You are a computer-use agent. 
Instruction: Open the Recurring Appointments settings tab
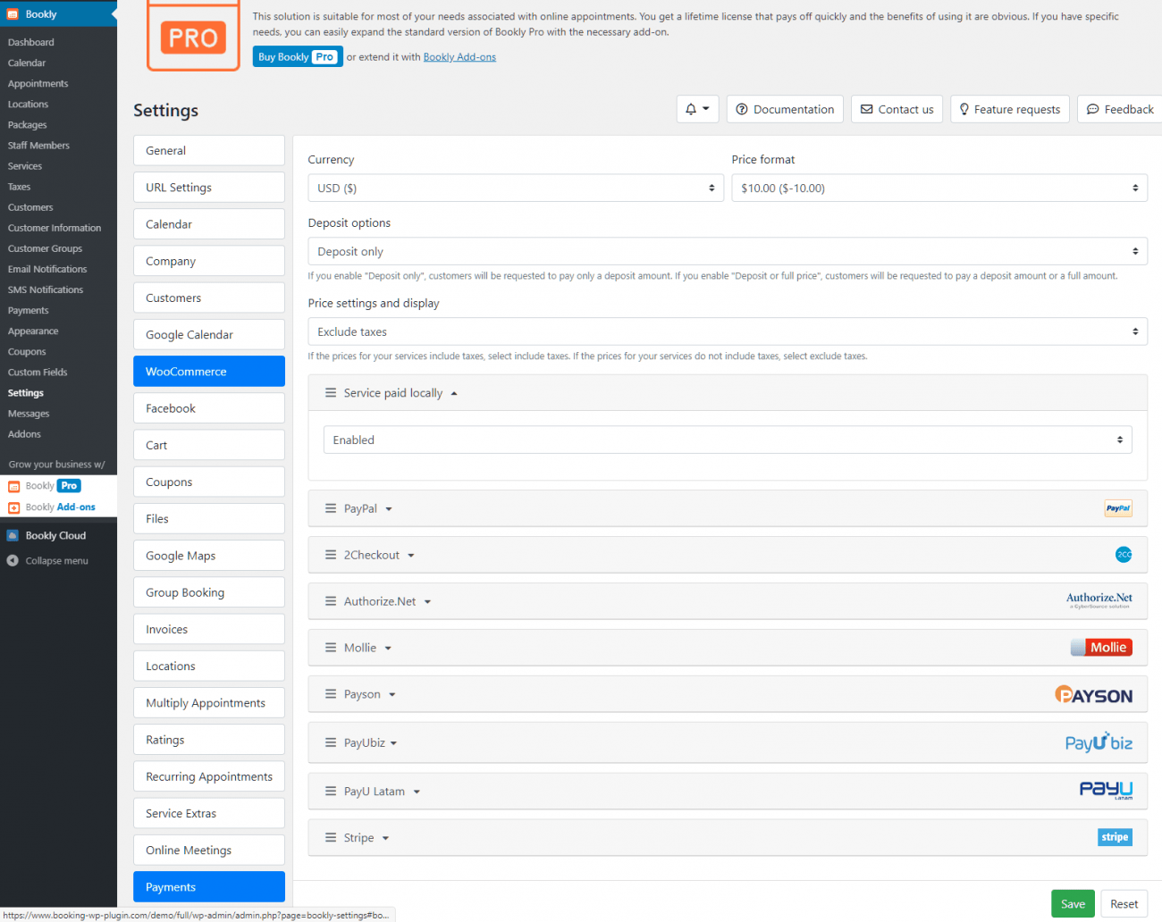(x=209, y=776)
